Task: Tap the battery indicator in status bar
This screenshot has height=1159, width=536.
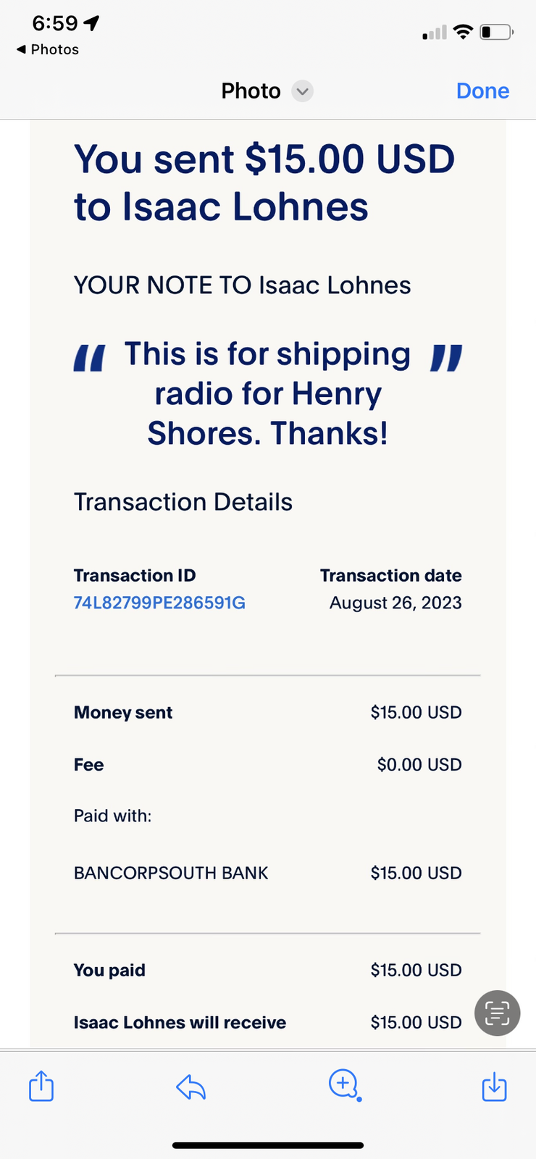Action: pyautogui.click(x=497, y=33)
